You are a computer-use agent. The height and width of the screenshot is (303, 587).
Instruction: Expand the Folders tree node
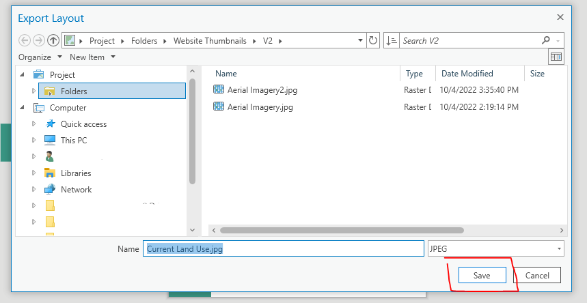point(33,91)
